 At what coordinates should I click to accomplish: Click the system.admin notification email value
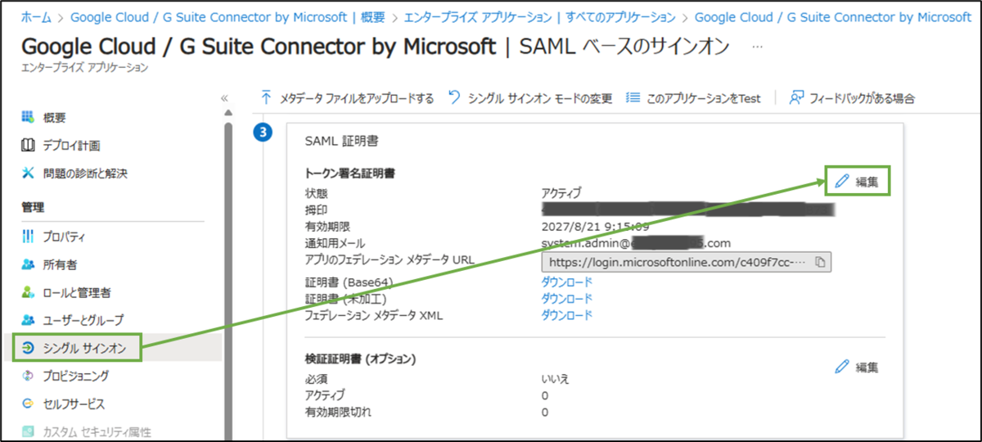tap(636, 243)
